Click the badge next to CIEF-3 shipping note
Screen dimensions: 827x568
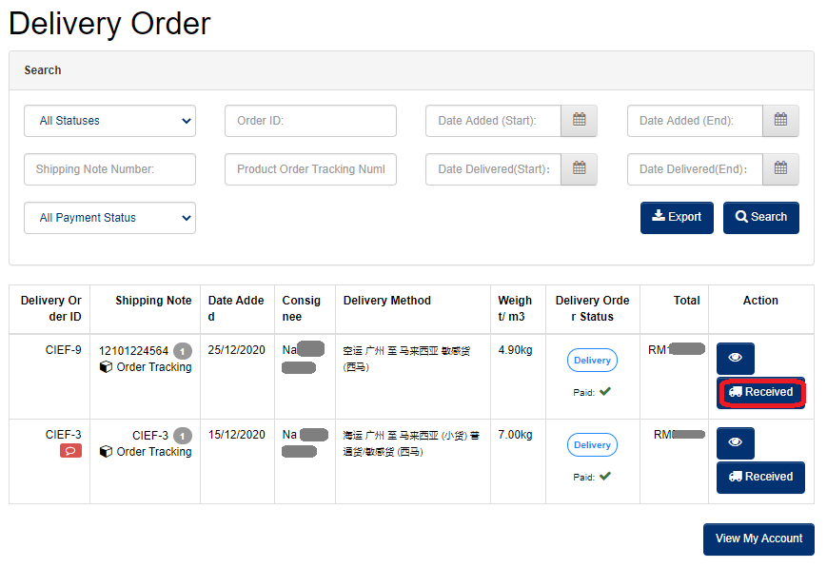[183, 436]
